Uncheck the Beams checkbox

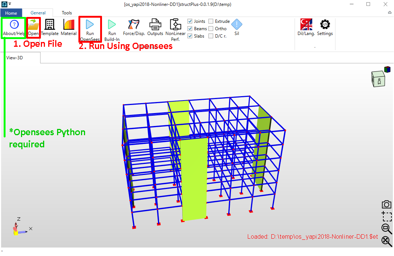click(190, 29)
